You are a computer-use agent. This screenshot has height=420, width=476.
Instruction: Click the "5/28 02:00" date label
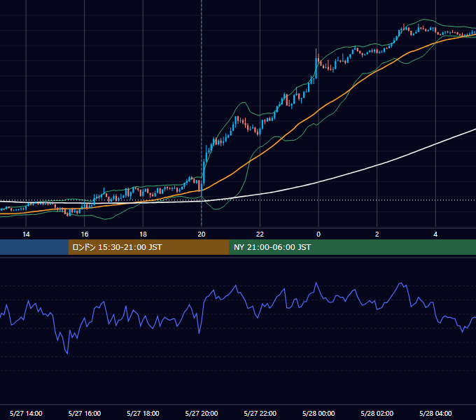coord(377,413)
